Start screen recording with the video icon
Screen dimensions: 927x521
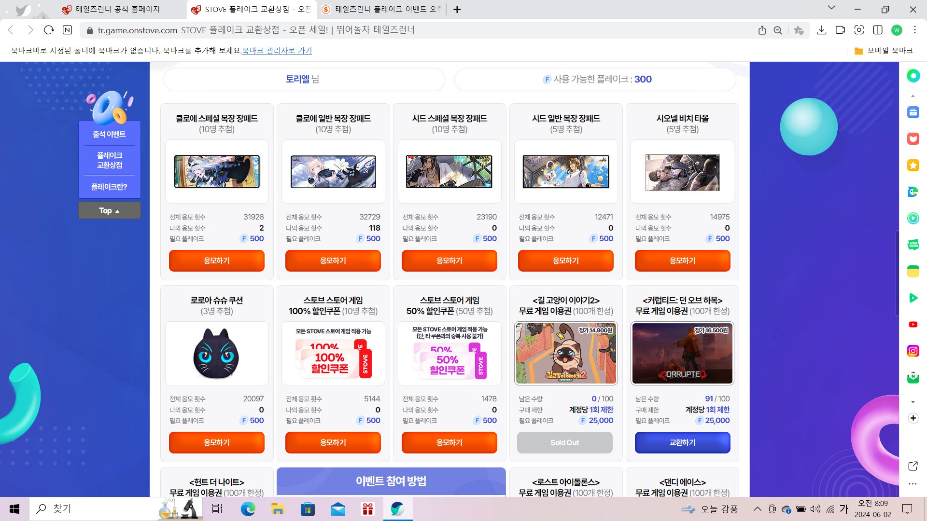840,30
